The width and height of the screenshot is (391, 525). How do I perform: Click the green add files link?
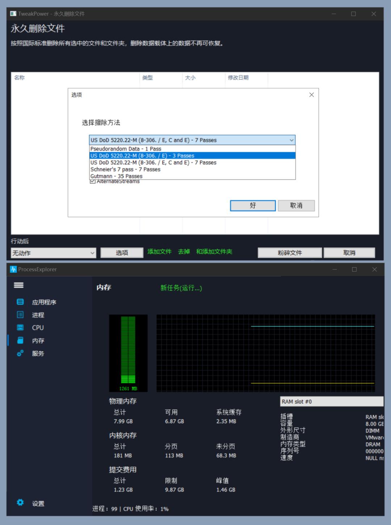click(x=159, y=252)
